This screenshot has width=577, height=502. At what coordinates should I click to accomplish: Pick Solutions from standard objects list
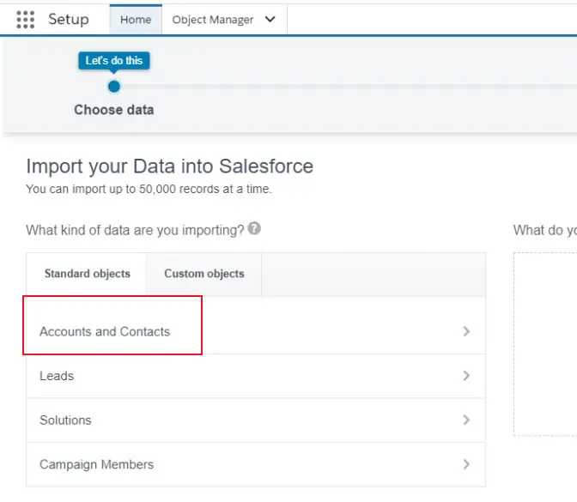[65, 420]
